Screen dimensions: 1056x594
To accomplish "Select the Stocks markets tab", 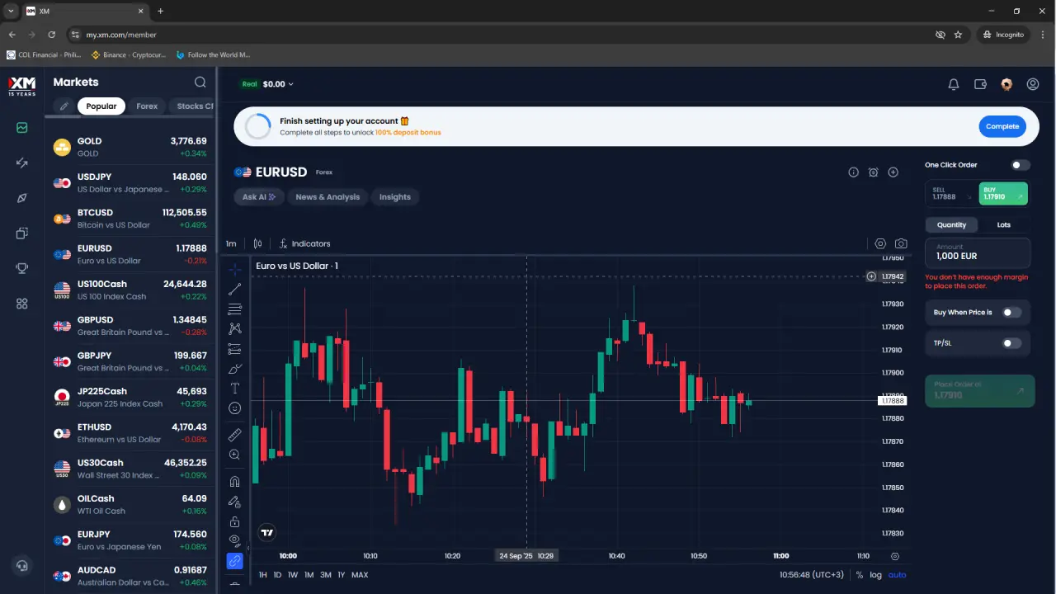I will pyautogui.click(x=195, y=106).
